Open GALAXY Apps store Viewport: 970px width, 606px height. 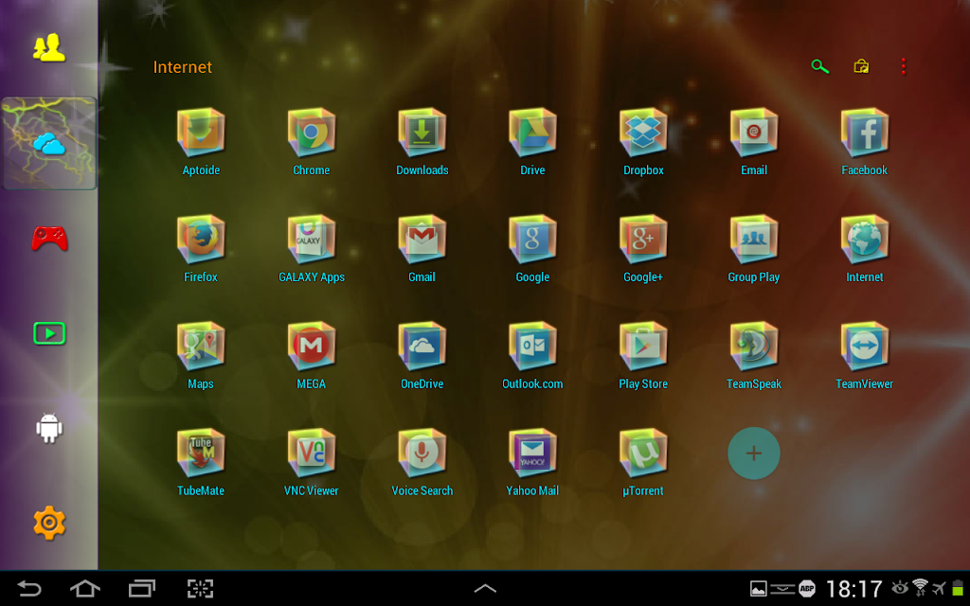click(311, 240)
